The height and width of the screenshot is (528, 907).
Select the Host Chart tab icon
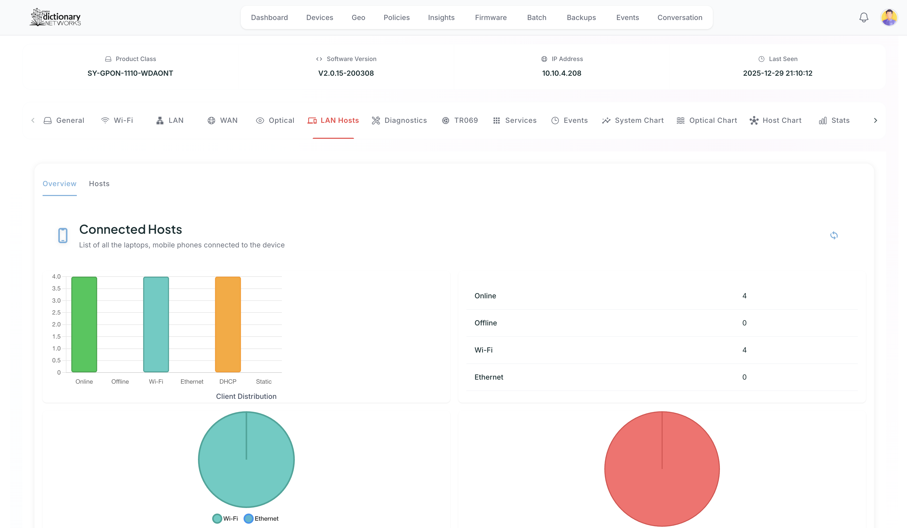(x=754, y=121)
